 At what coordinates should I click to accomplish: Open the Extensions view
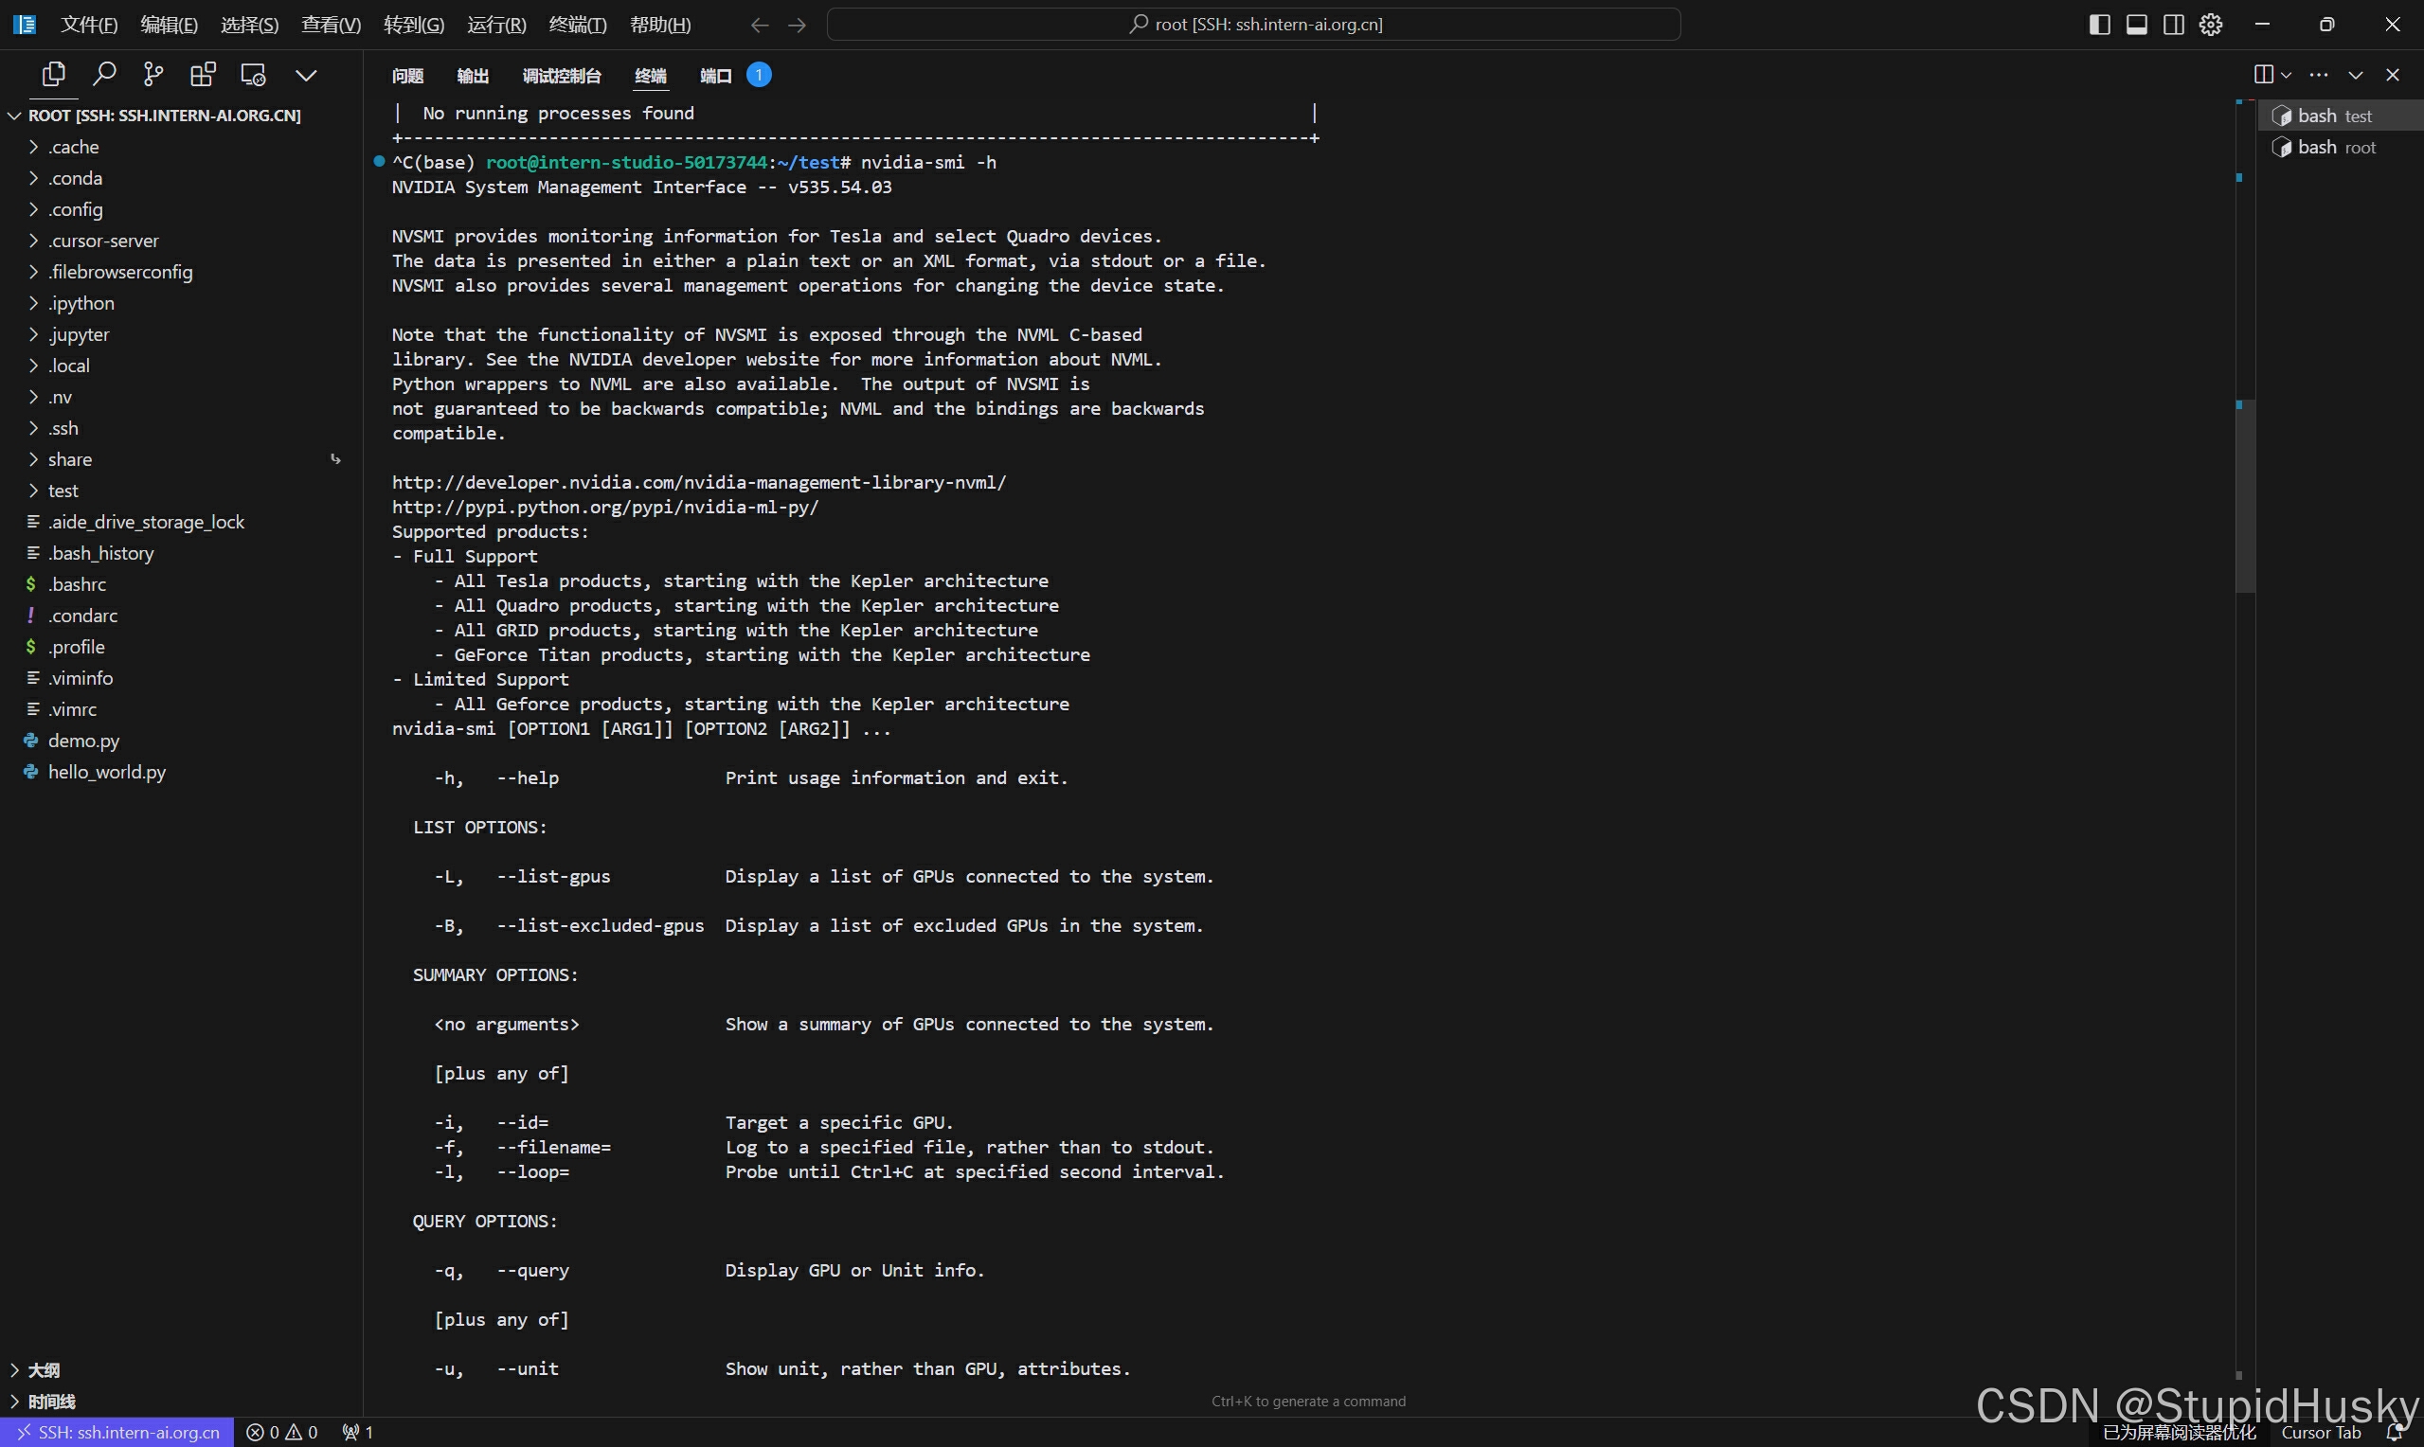coord(203,75)
